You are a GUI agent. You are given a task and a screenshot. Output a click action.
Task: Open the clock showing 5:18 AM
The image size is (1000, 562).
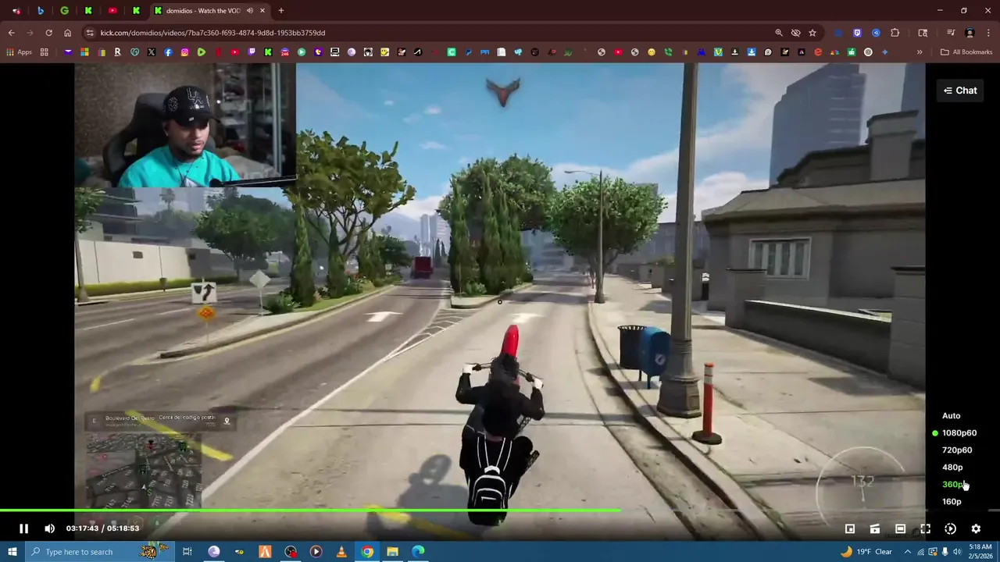pos(980,552)
